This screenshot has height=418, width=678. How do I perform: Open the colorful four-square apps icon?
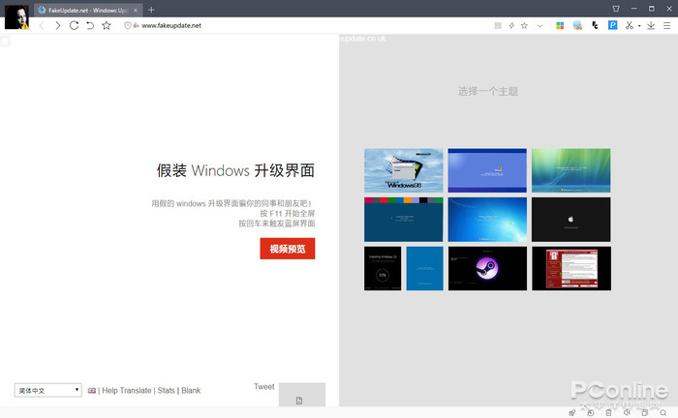tap(560, 25)
